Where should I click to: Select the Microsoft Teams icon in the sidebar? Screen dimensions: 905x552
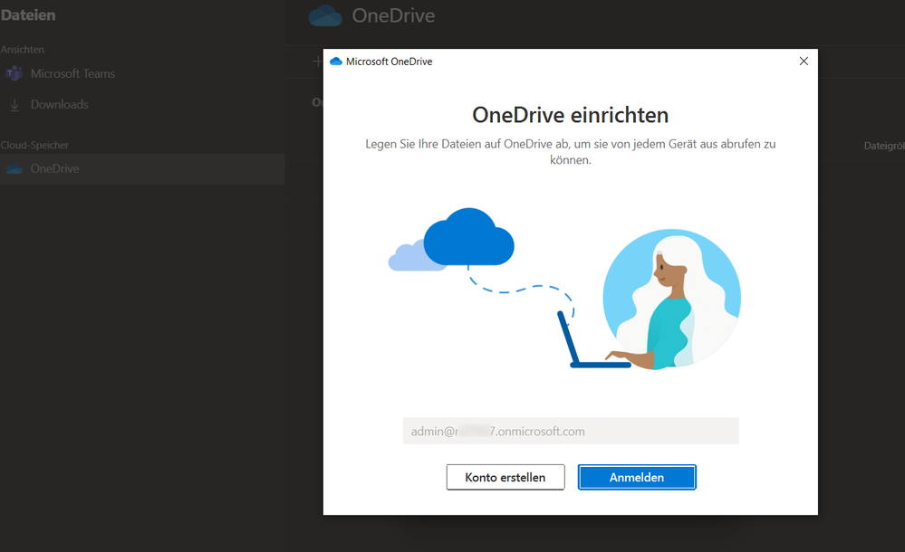pyautogui.click(x=14, y=73)
